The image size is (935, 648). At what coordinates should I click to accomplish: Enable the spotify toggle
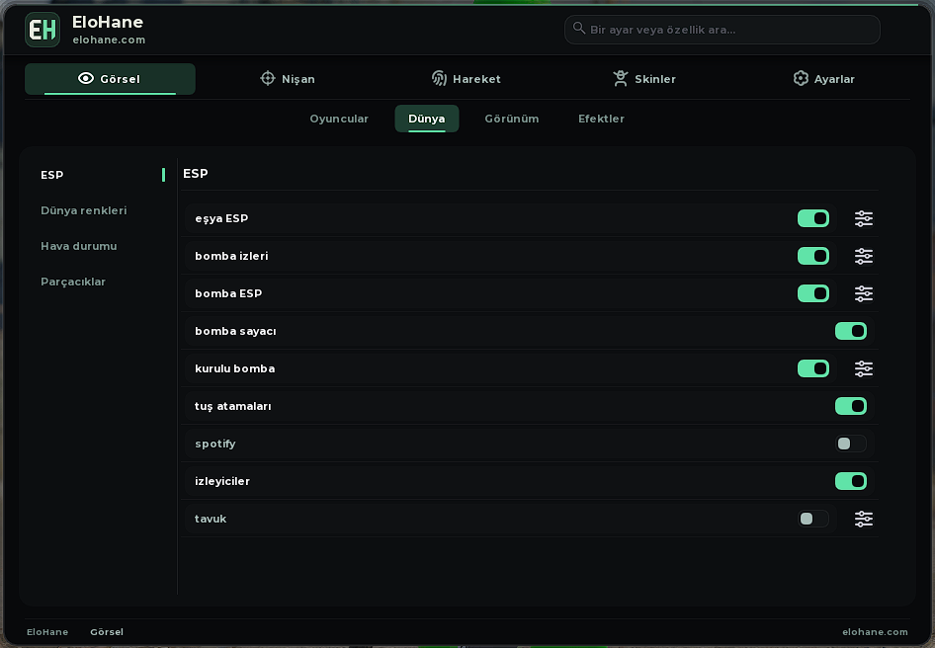(x=851, y=445)
